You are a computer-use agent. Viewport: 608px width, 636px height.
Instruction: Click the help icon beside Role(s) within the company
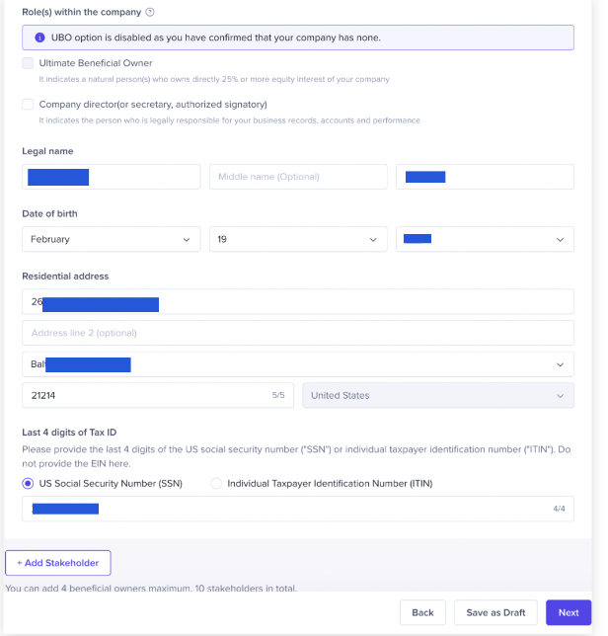pos(150,12)
